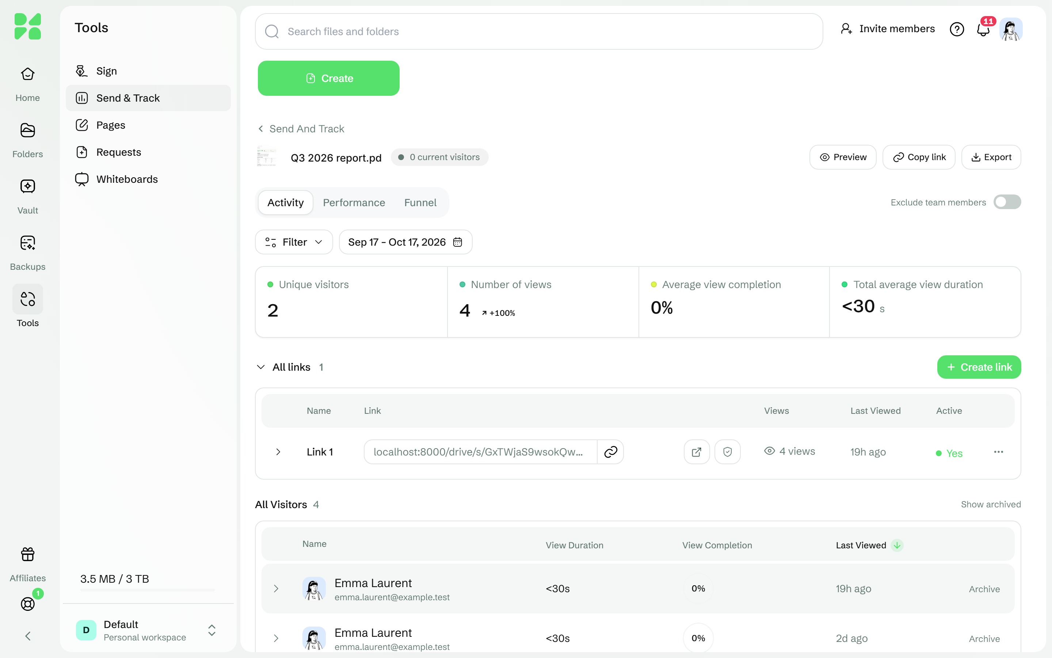1052x658 pixels.
Task: Open the calendar icon in date range
Action: [x=457, y=242]
